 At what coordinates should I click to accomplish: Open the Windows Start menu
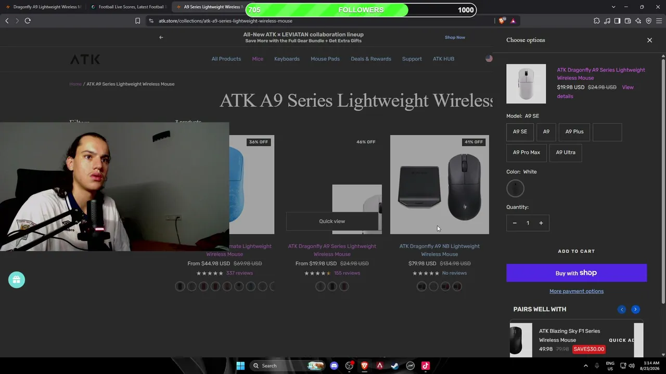(x=240, y=366)
